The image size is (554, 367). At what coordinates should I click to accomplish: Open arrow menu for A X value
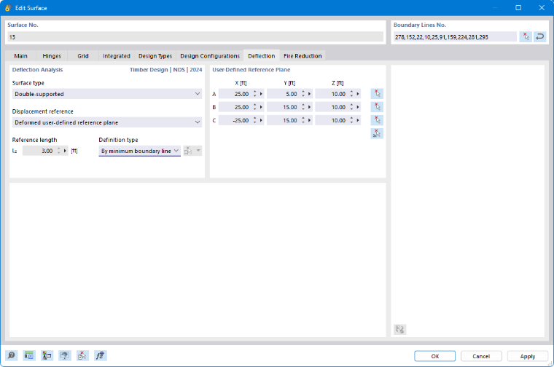click(261, 94)
